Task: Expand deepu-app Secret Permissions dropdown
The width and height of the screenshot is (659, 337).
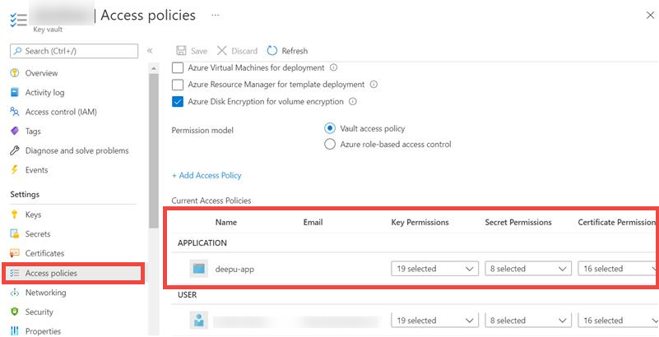Action: [x=527, y=269]
